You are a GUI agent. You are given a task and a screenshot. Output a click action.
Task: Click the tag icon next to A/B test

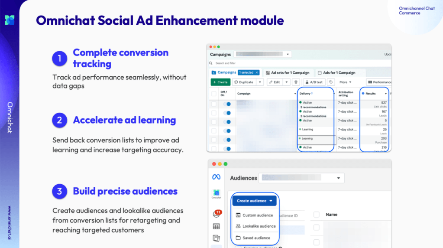(331, 82)
